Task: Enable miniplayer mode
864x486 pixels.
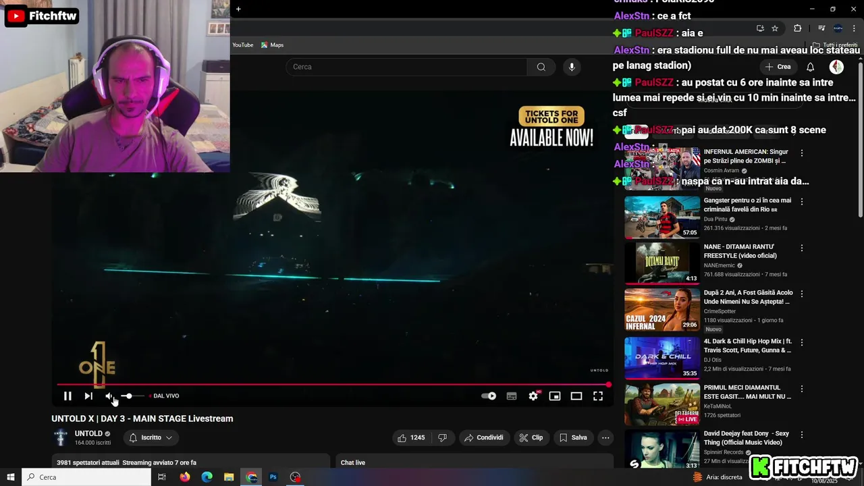Action: pos(555,396)
